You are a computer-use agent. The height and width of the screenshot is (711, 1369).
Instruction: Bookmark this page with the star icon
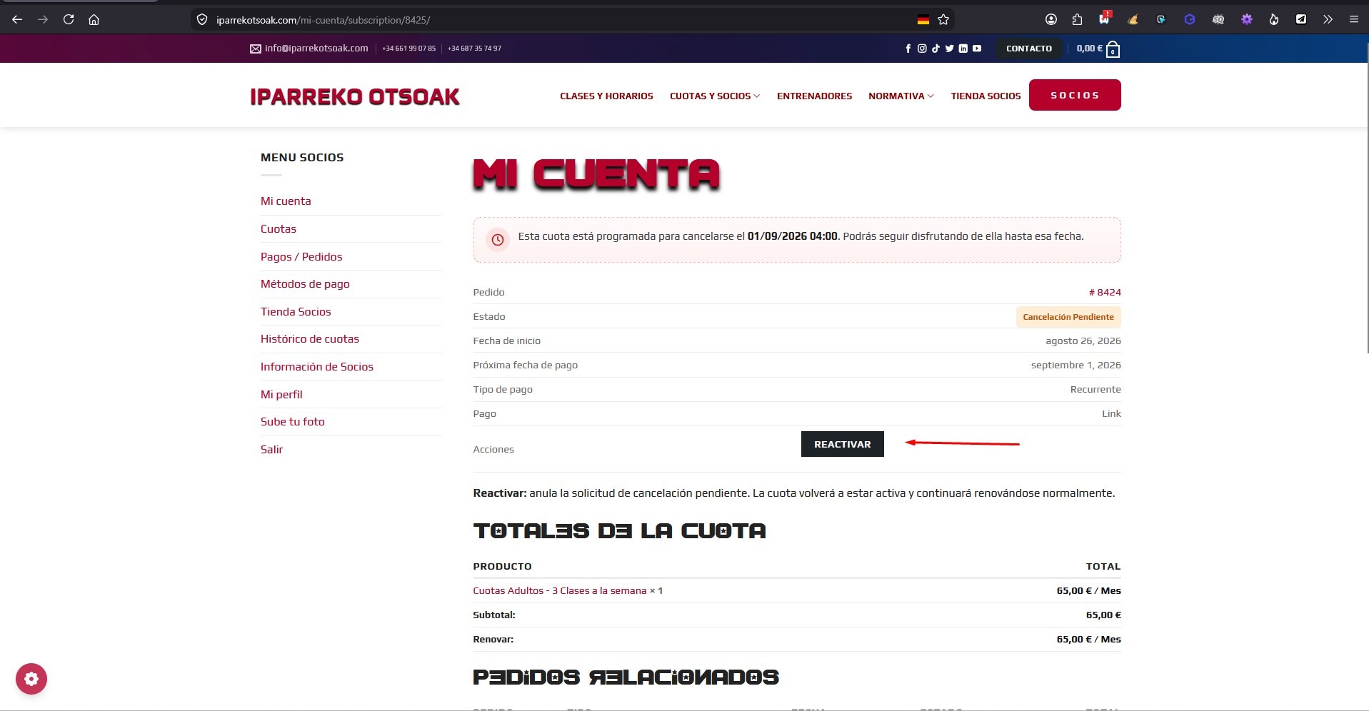[x=943, y=20]
